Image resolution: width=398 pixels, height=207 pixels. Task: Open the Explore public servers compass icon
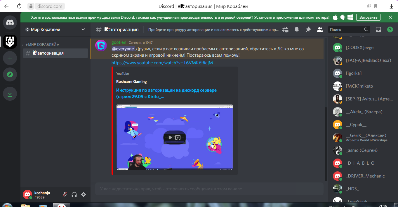click(10, 74)
